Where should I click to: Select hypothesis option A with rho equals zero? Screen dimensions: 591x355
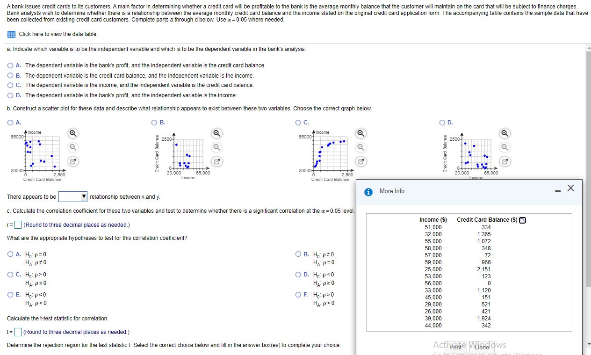coord(10,254)
